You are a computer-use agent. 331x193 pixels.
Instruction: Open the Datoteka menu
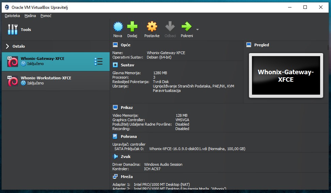12,16
